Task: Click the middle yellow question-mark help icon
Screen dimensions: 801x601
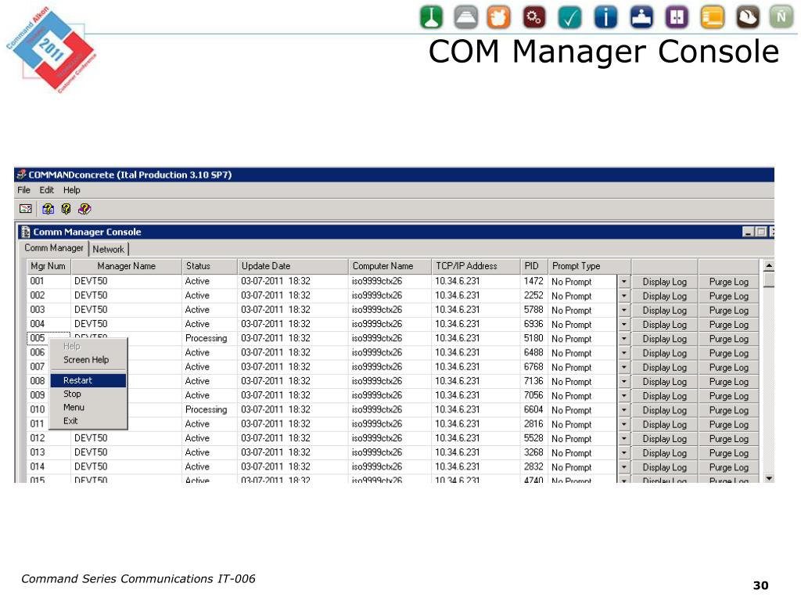Action: 66,208
